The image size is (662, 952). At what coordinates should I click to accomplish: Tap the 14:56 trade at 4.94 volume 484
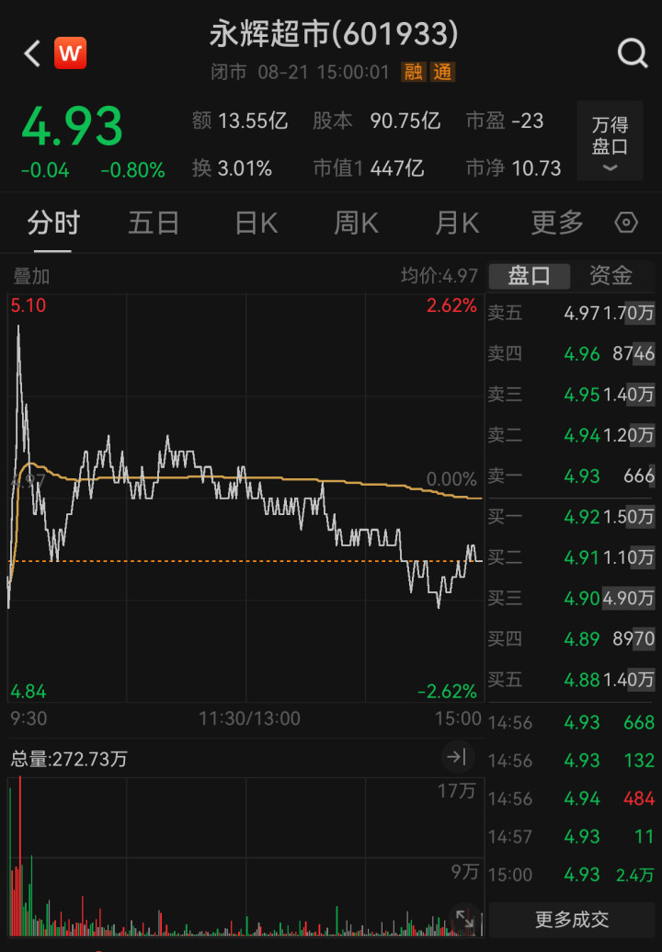click(x=571, y=798)
